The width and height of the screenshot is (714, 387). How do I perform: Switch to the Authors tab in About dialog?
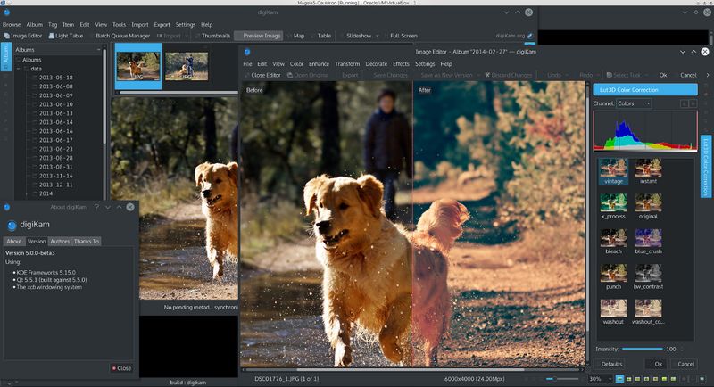point(60,241)
